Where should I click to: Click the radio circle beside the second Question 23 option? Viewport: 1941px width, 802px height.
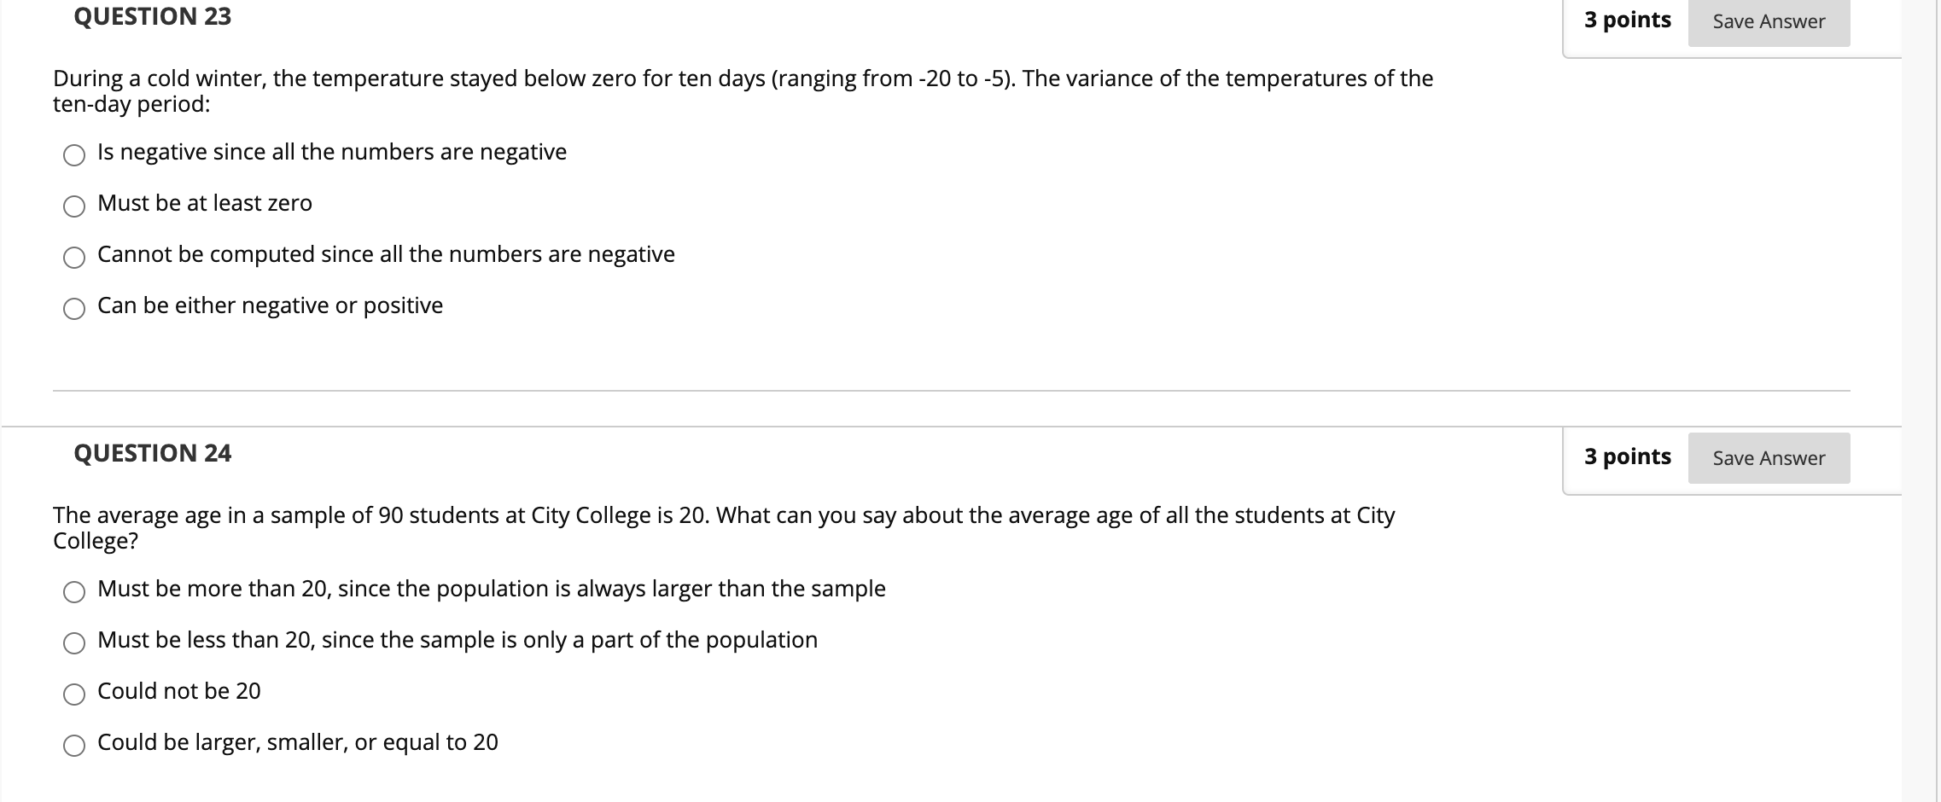74,205
